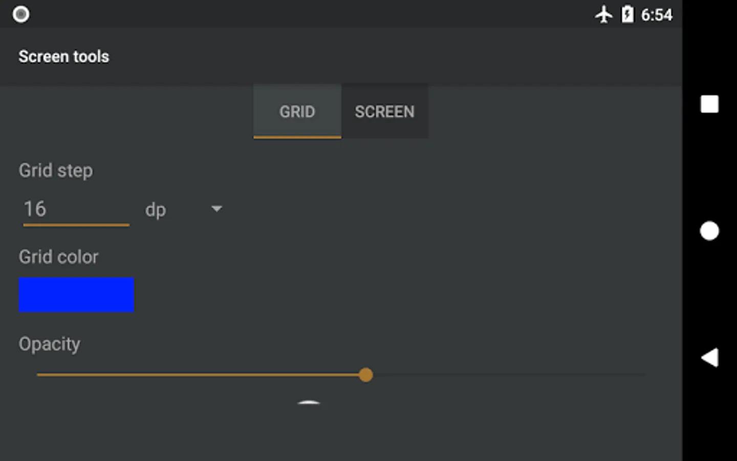
Task: Tap the home circle navigation button
Action: pos(709,231)
